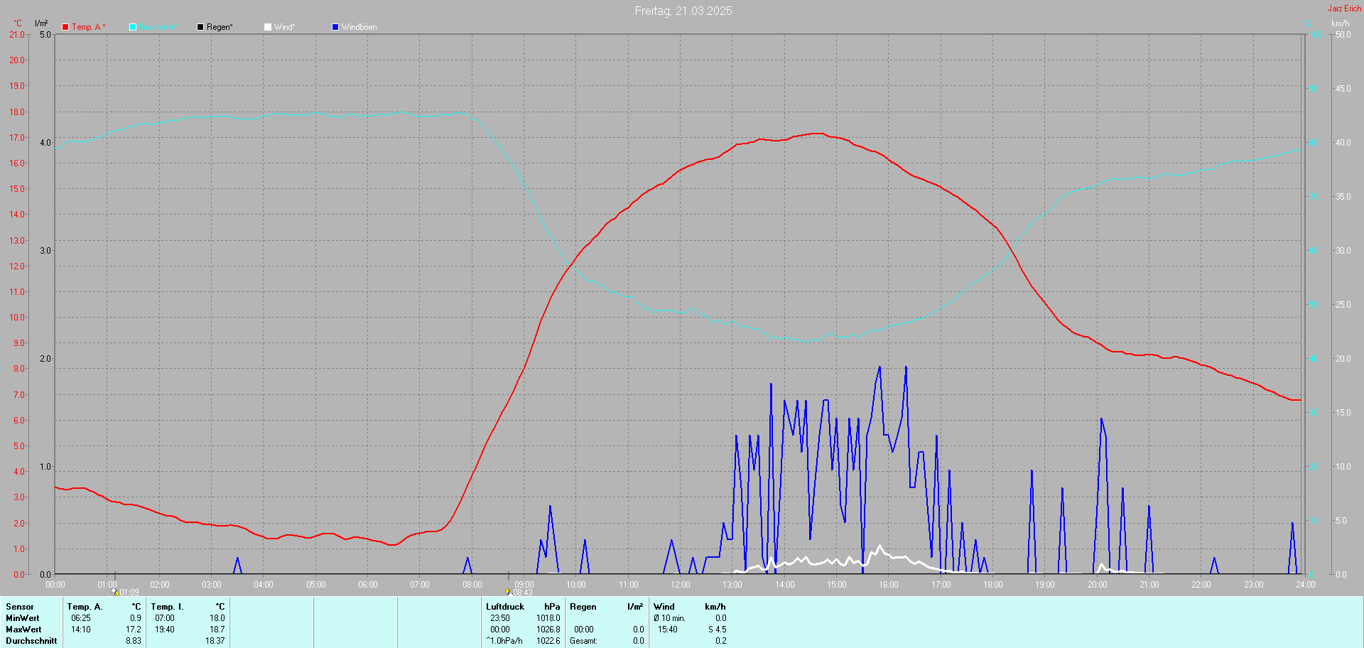The image size is (1364, 648).
Task: Click the max wind value 'S 4.5'
Action: 718,630
